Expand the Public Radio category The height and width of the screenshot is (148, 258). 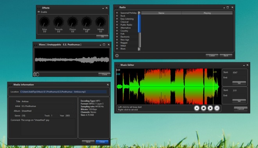click(x=117, y=25)
